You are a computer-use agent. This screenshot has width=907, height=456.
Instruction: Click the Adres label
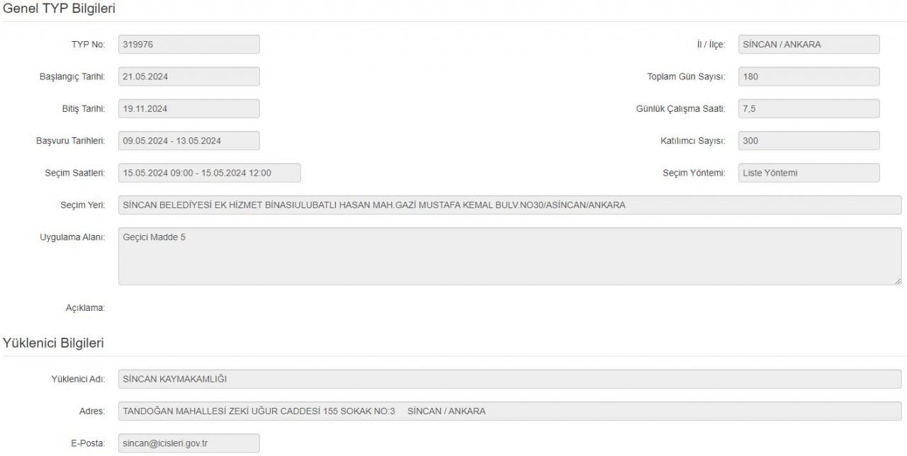click(92, 411)
